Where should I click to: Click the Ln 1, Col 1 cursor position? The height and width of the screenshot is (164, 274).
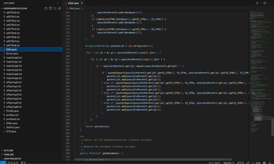215,162
